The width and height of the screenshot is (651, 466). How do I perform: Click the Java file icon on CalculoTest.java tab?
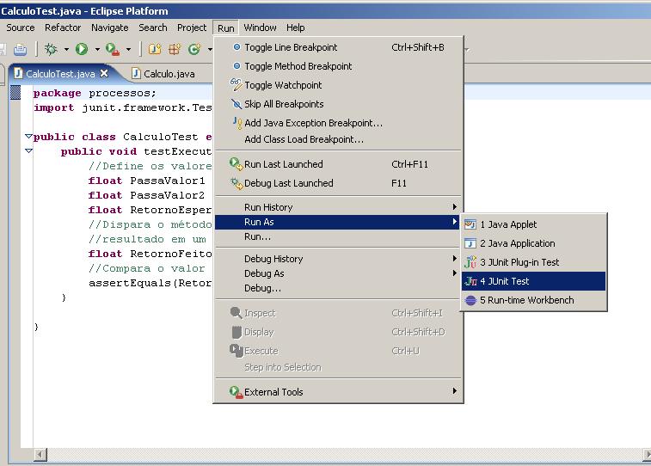(x=18, y=73)
